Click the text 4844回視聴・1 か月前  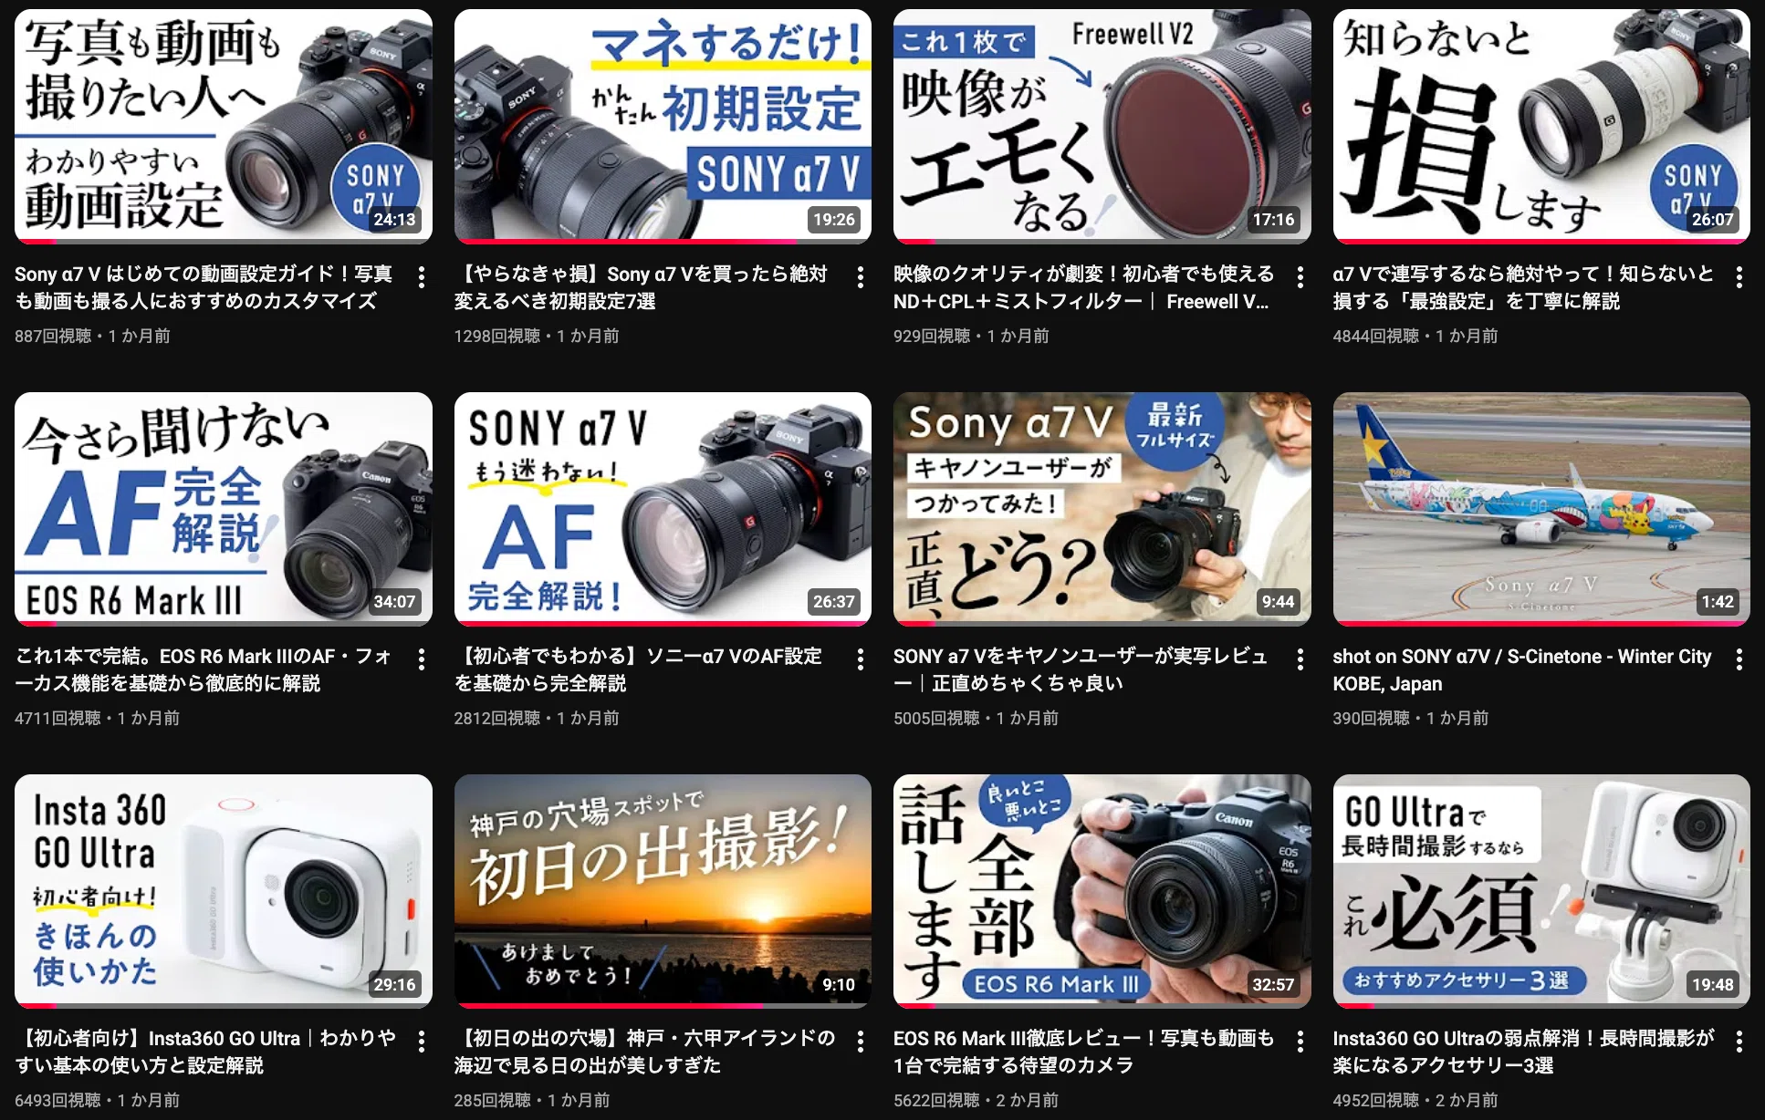click(x=1415, y=337)
